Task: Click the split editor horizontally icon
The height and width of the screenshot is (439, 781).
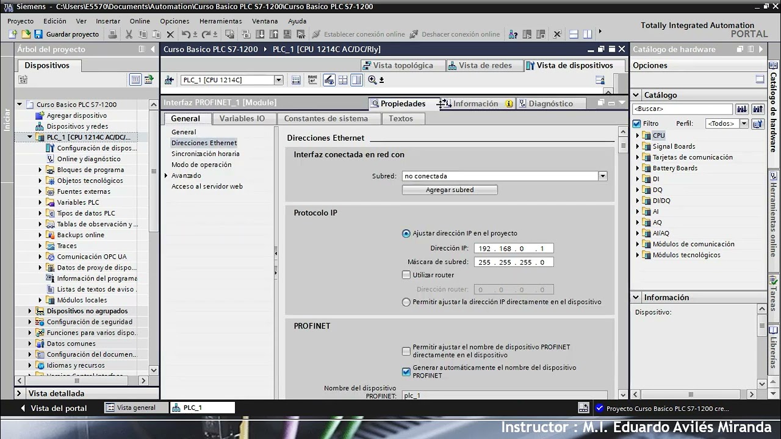Action: (x=574, y=35)
